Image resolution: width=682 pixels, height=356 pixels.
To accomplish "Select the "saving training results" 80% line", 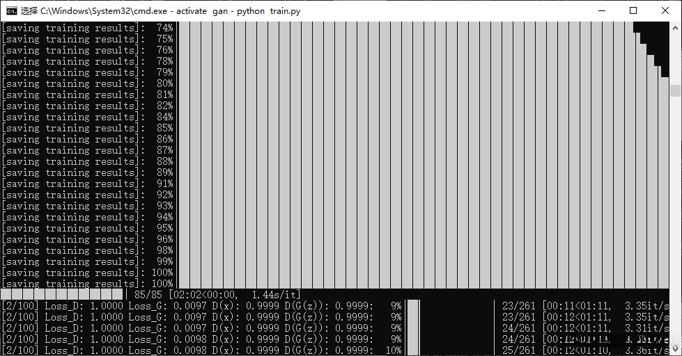I will [x=87, y=84].
